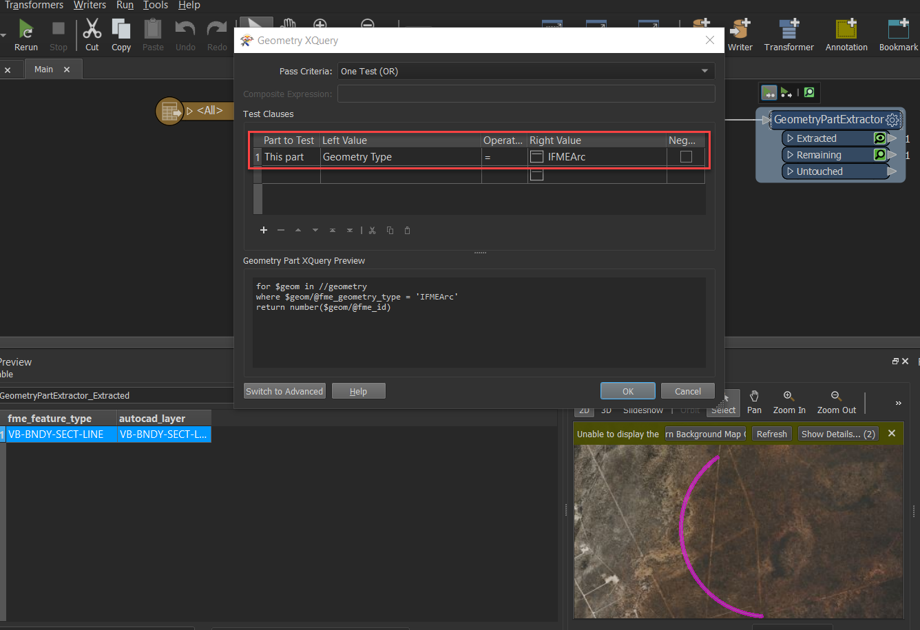Click the Part to Test 'This part' cell
The width and height of the screenshot is (920, 630).
click(291, 157)
